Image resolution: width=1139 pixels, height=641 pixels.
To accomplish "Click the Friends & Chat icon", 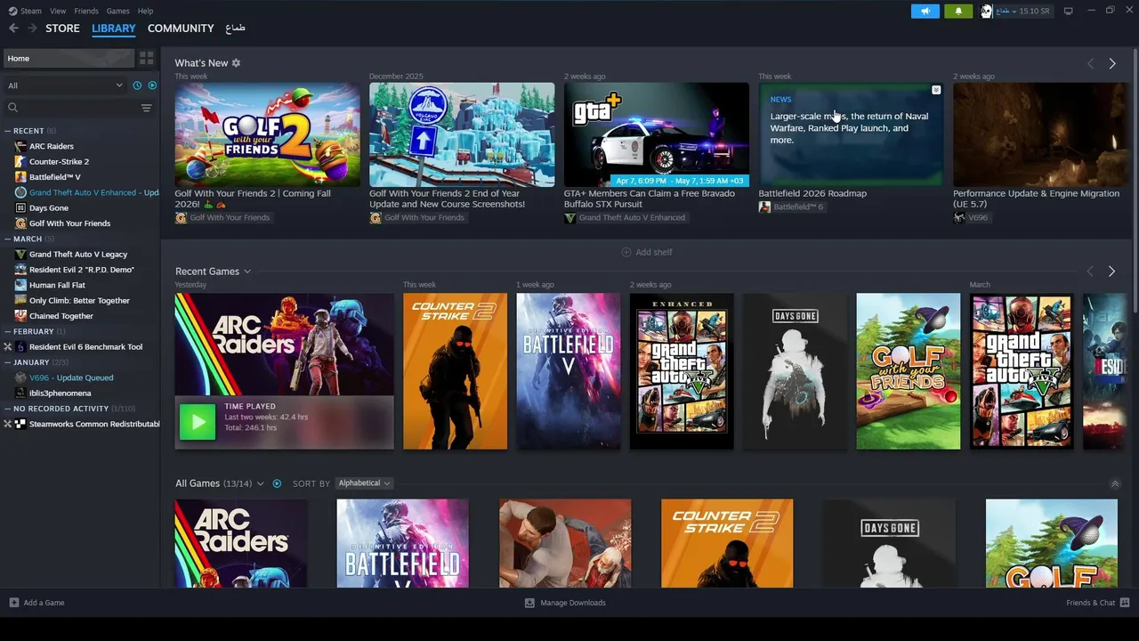I will [x=1125, y=603].
